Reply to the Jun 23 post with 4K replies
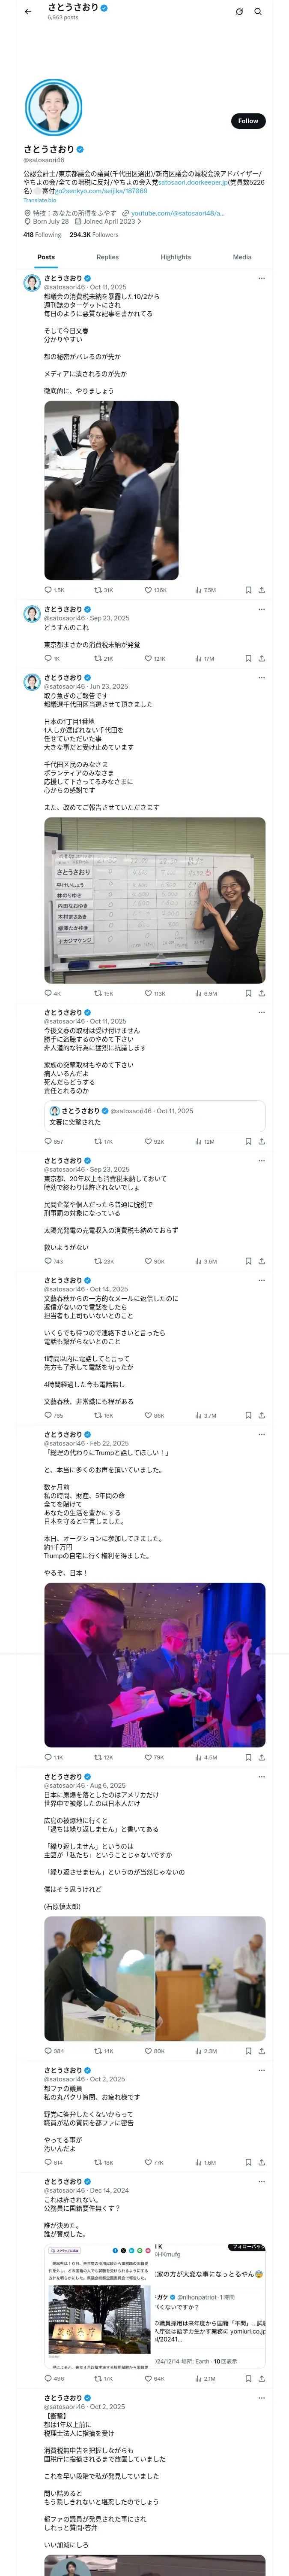 click(x=53, y=993)
